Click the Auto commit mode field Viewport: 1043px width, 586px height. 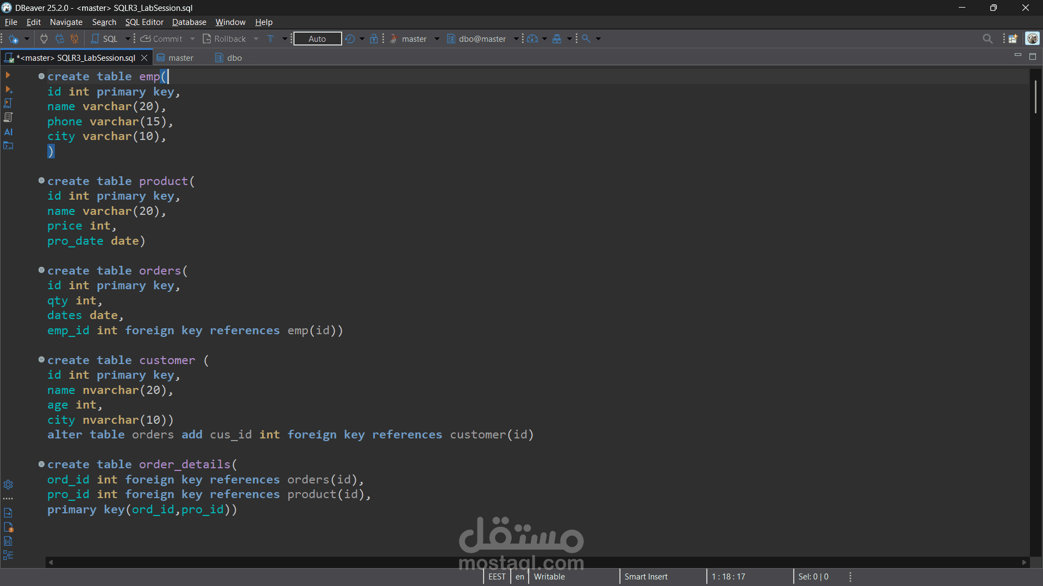point(317,39)
